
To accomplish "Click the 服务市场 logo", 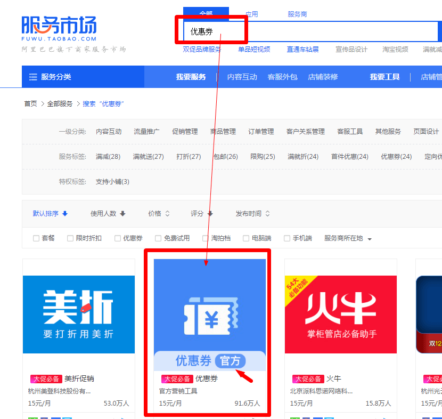I will (x=59, y=28).
